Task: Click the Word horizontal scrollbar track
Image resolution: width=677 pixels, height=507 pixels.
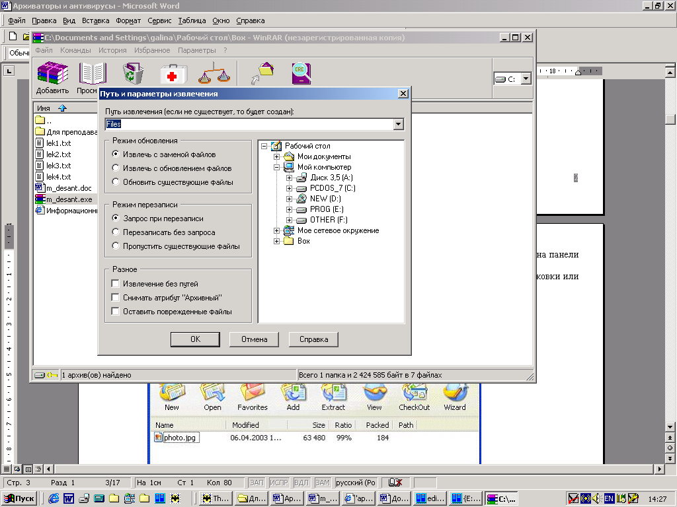Action: 354,469
